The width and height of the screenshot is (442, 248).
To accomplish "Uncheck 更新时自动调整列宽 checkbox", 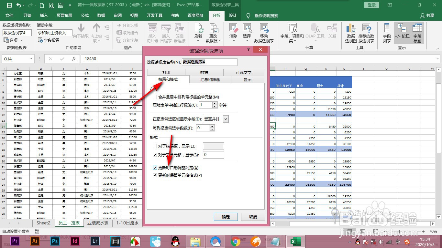I will (x=155, y=168).
